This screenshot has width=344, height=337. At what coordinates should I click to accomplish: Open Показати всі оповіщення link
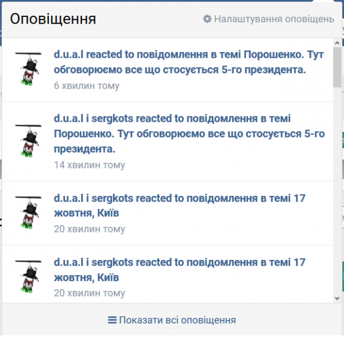177,320
